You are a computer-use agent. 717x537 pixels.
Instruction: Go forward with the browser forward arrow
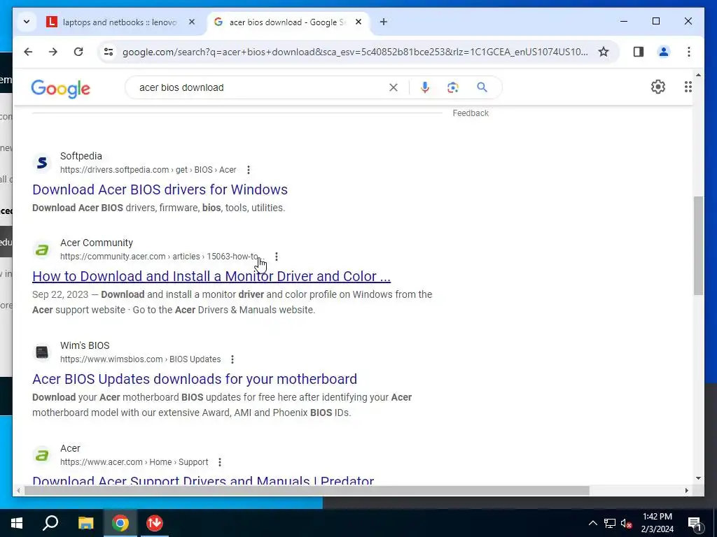pos(53,52)
